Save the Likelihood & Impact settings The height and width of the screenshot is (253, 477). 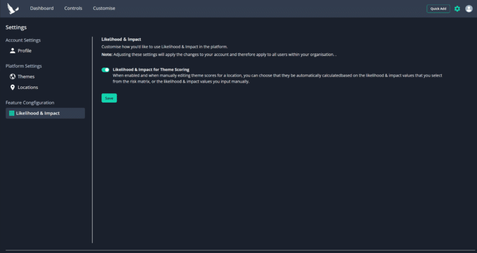(109, 98)
